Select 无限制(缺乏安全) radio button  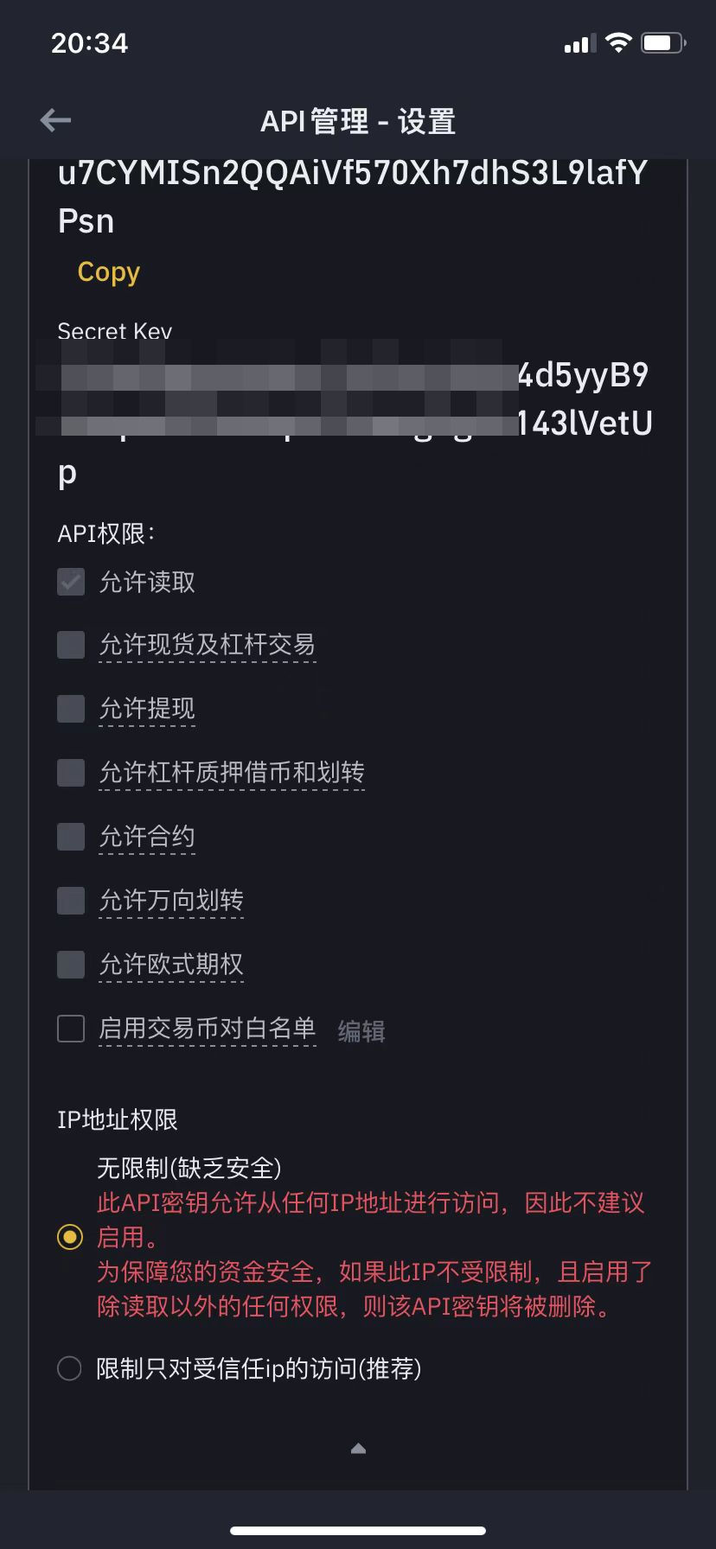pyautogui.click(x=70, y=1237)
